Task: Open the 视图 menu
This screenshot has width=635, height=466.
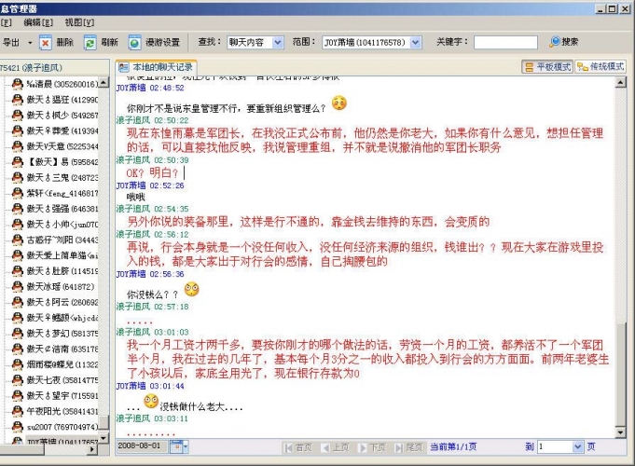Action: tap(79, 21)
